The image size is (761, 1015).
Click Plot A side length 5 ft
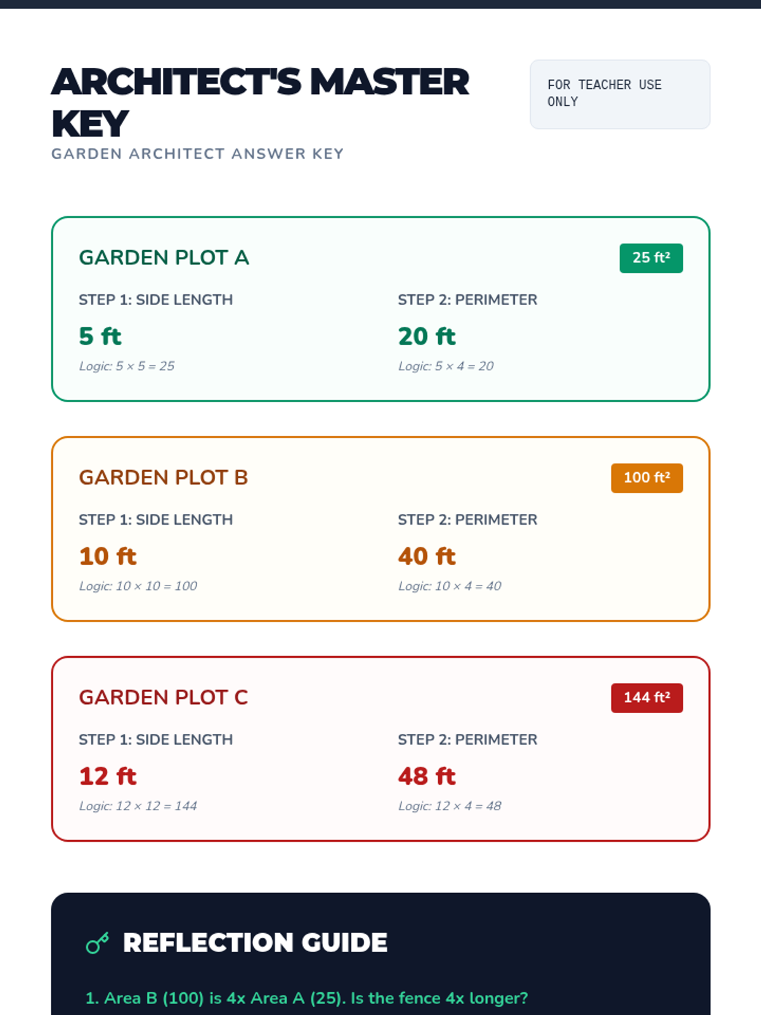100,336
